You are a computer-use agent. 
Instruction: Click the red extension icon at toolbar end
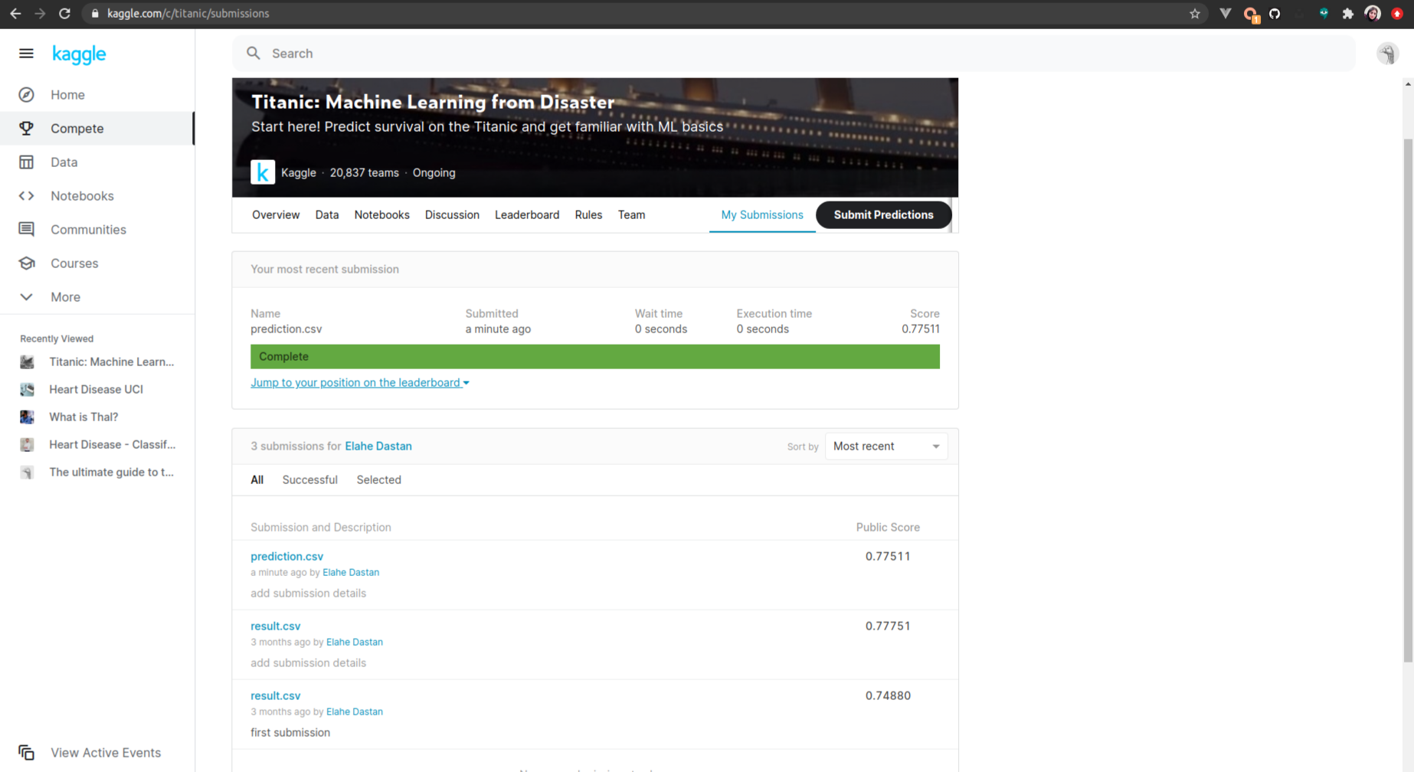[1397, 14]
